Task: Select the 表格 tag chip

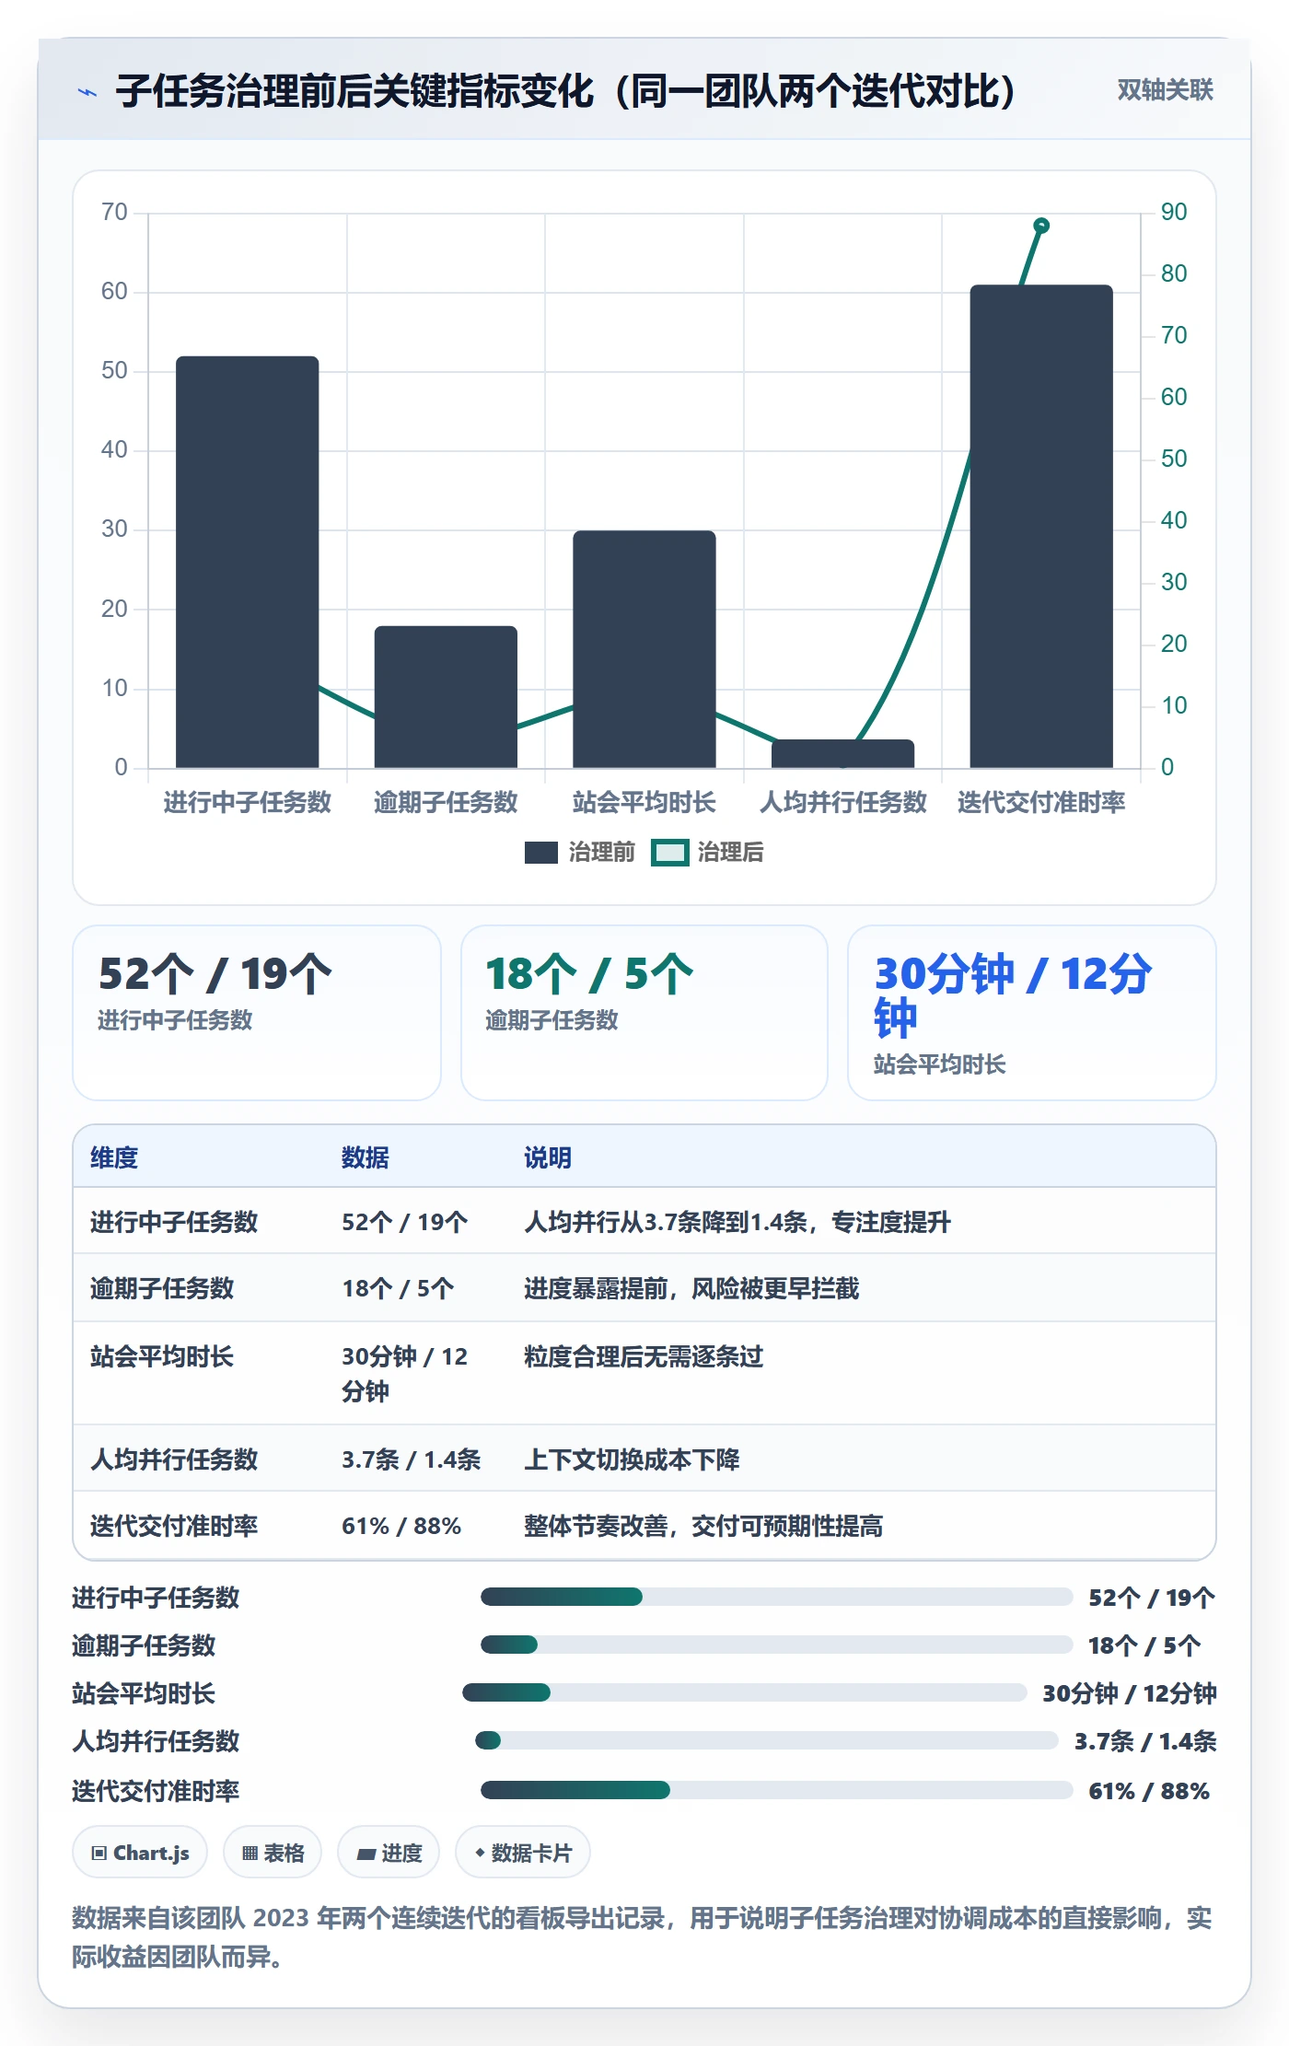Action: click(273, 1853)
